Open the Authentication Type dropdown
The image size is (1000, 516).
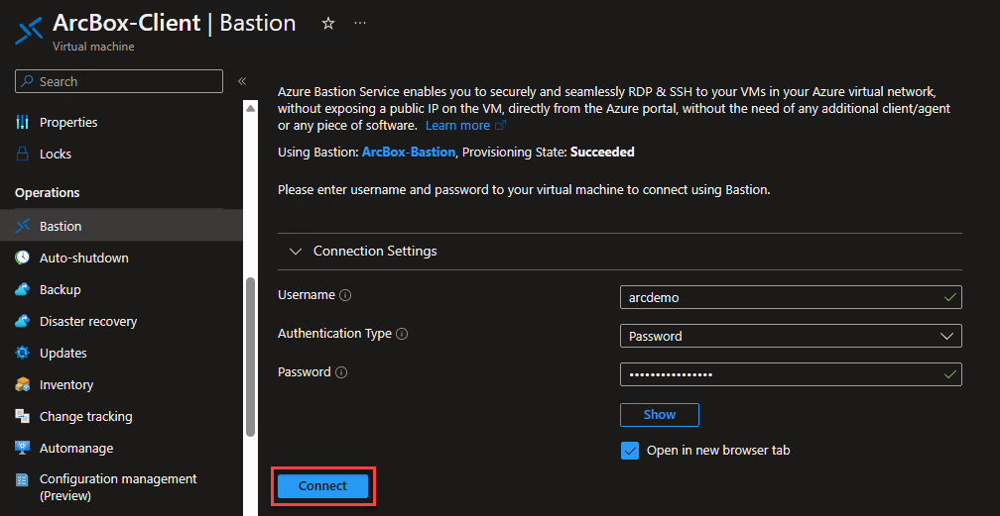click(x=791, y=336)
